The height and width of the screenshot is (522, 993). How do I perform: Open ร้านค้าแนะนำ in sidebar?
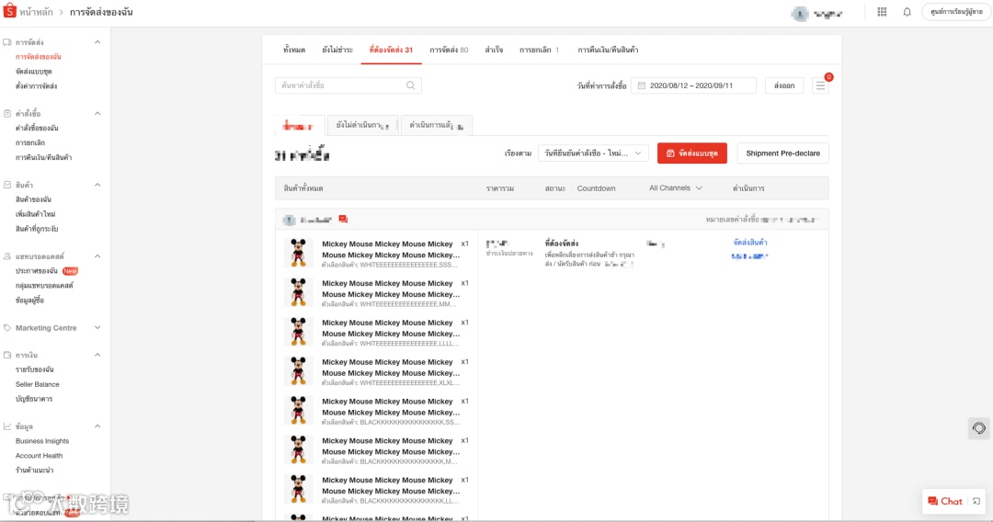tap(34, 471)
